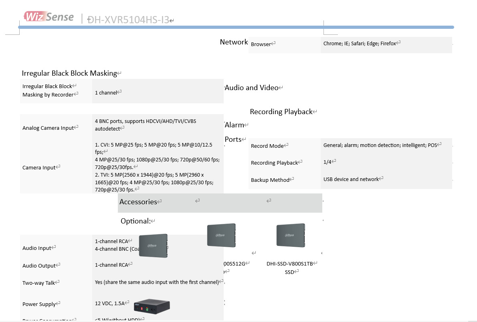Click the Browser cell label
Screen dimensions: 477x322
click(x=261, y=44)
